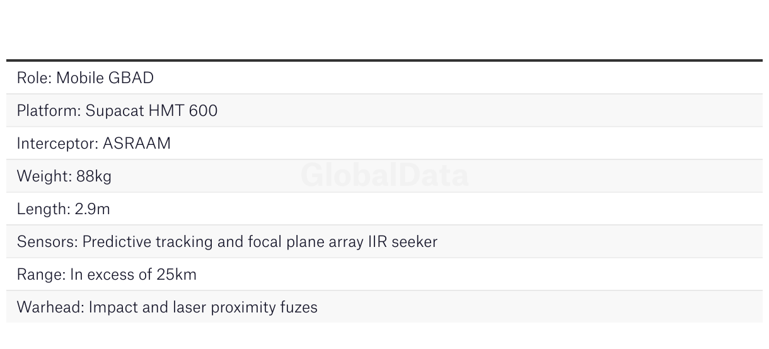Image resolution: width=769 pixels, height=349 pixels.
Task: Click the 'HMT 600' model text
Action: [x=183, y=111]
